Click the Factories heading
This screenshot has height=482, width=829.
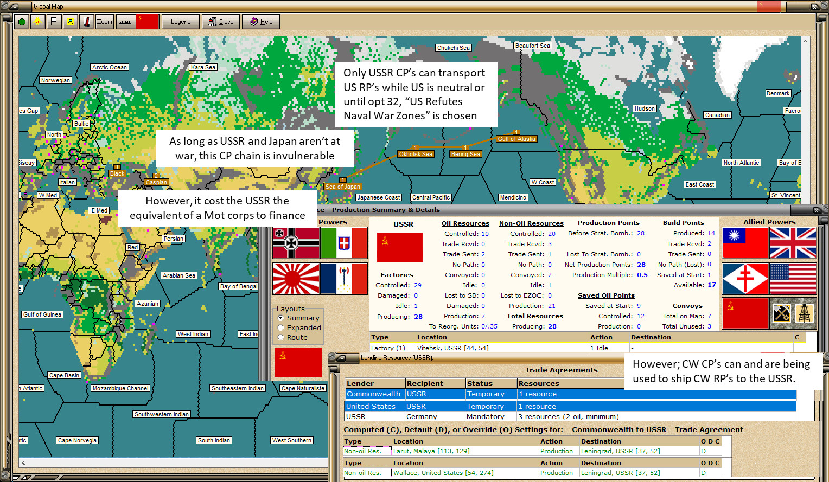point(397,275)
